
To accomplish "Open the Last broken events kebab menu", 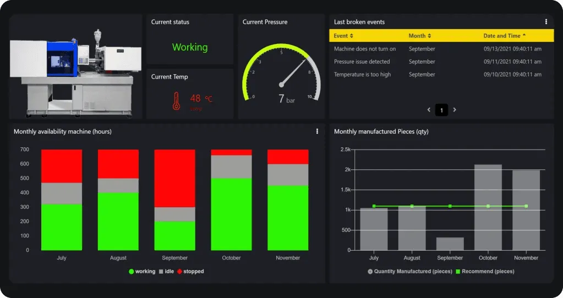I will [546, 22].
